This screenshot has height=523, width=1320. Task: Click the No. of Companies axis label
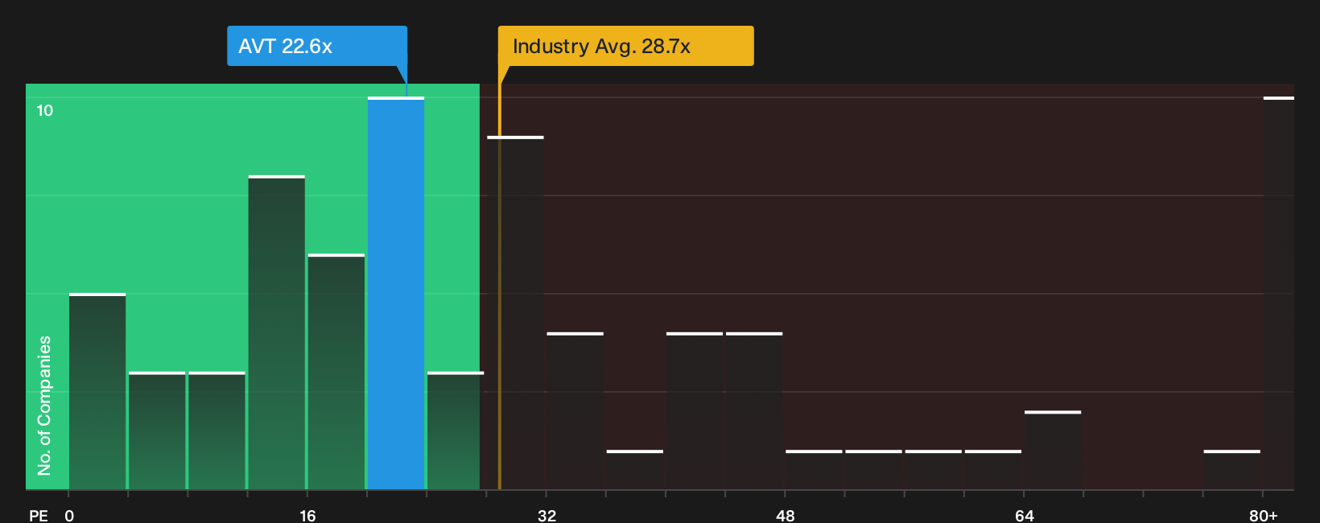[44, 405]
